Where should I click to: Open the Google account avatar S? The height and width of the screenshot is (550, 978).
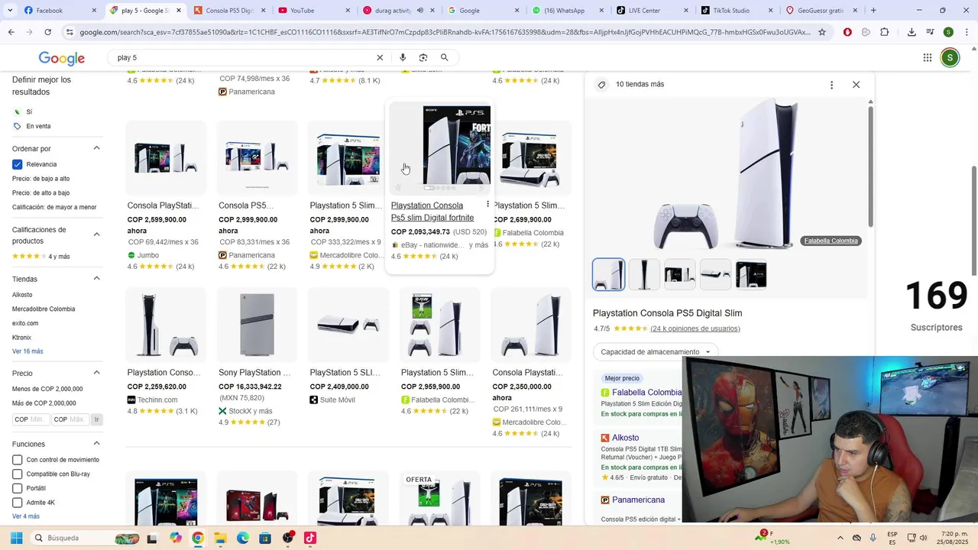(950, 58)
